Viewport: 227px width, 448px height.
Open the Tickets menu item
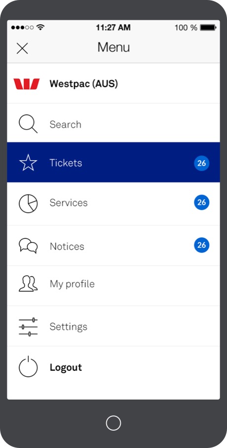113,162
